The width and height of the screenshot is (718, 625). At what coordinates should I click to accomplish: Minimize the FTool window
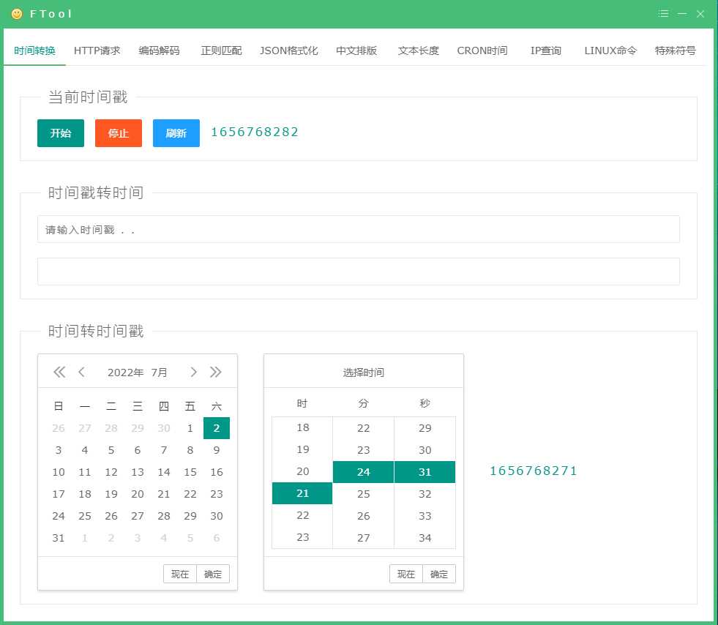point(682,14)
